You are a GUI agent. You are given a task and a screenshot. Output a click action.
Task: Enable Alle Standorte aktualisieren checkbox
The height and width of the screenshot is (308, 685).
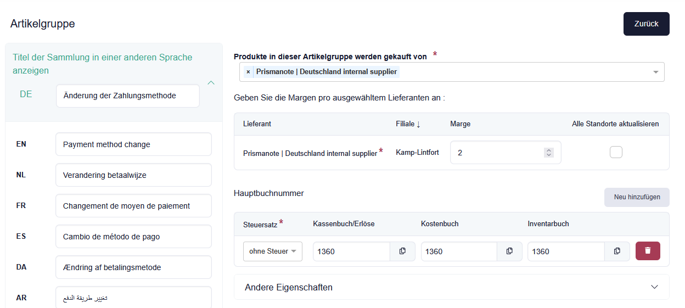point(616,152)
